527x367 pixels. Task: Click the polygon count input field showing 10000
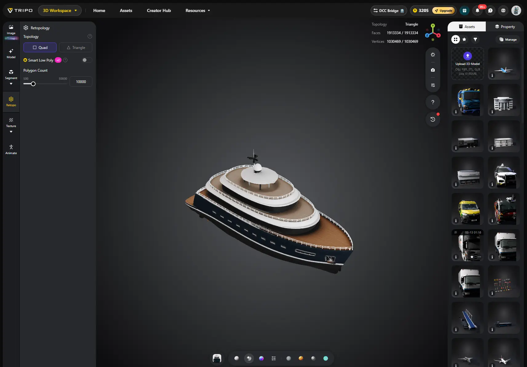coord(81,82)
